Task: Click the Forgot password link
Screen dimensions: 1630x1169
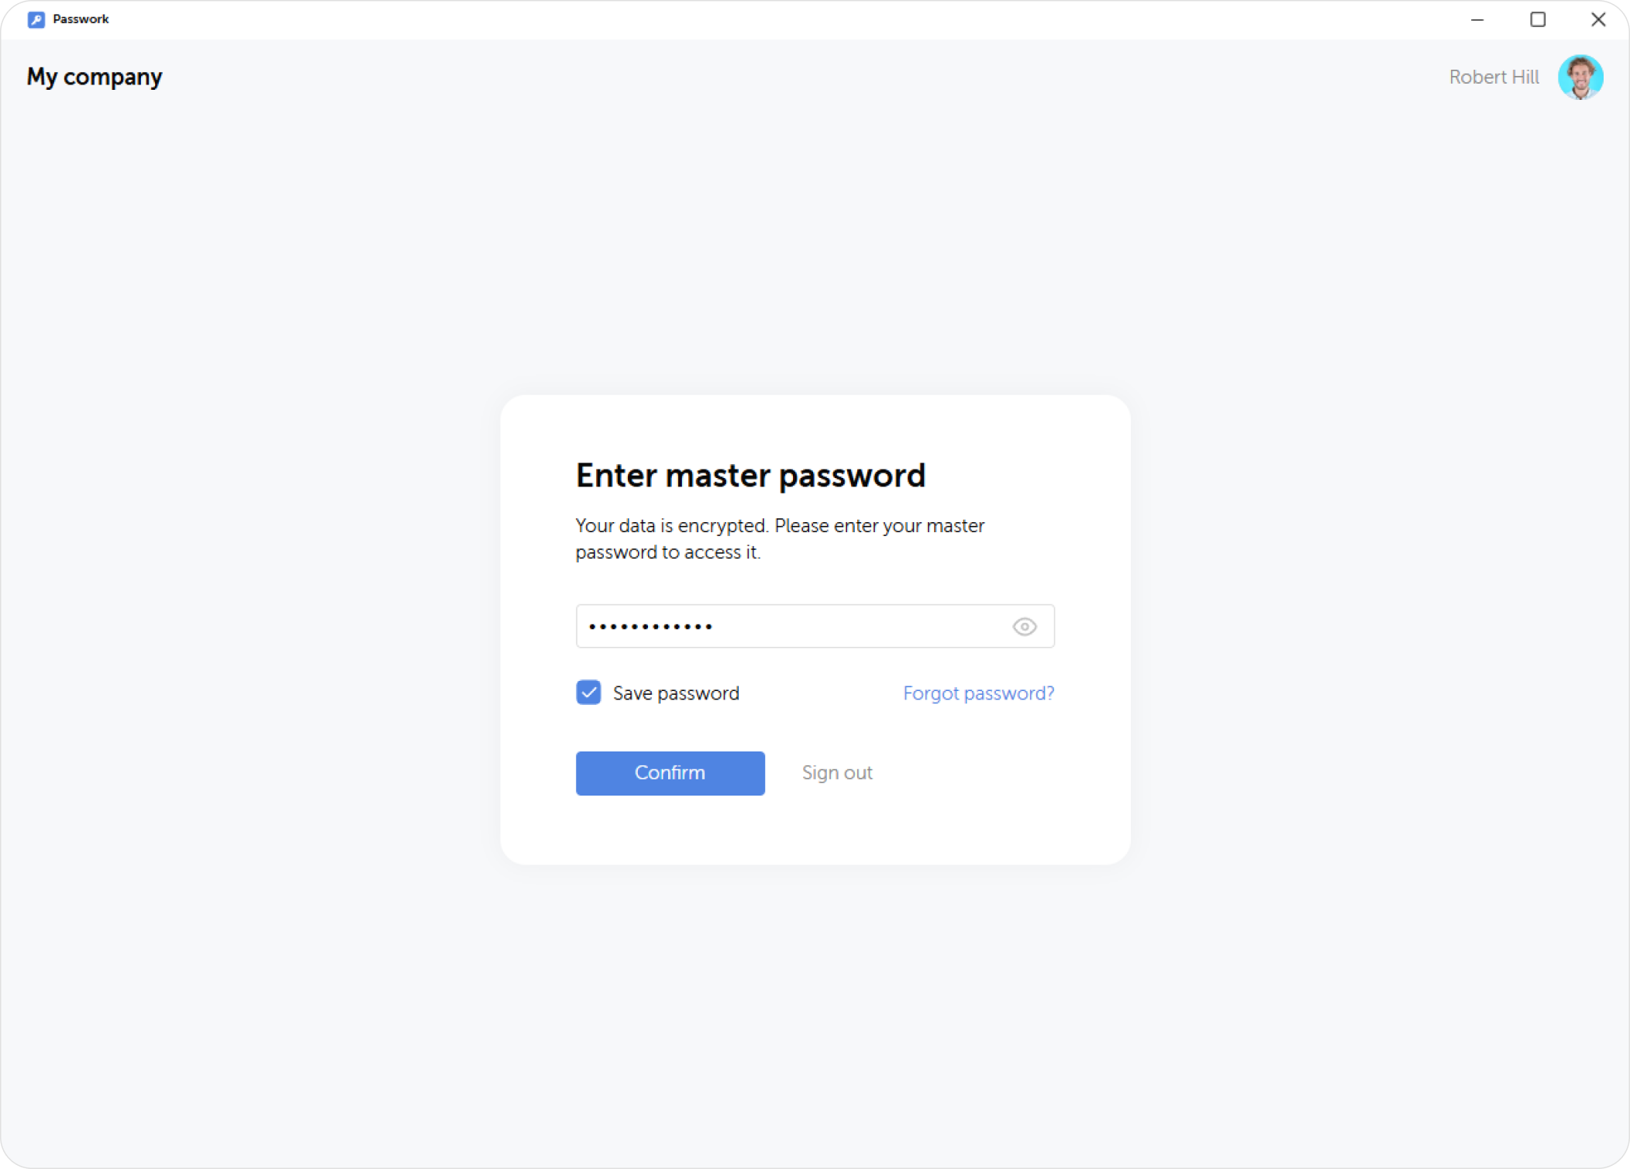Action: (978, 693)
